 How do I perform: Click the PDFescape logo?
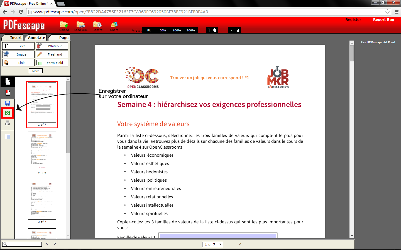pyautogui.click(x=24, y=26)
